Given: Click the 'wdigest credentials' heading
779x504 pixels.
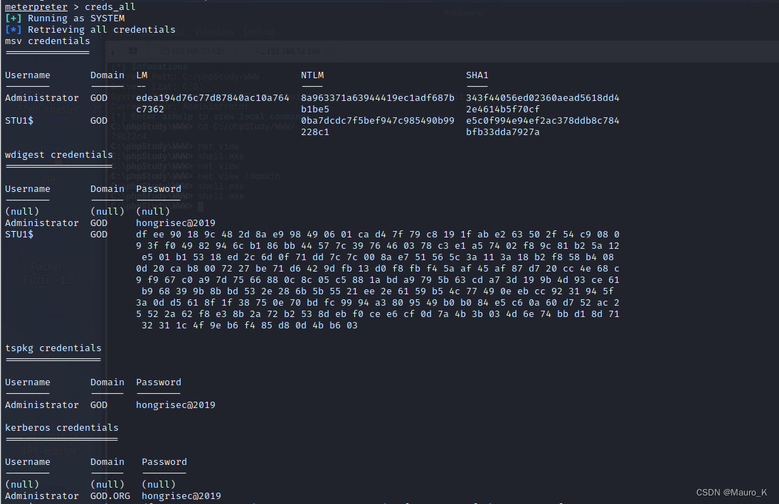Looking at the screenshot, I should point(59,155).
